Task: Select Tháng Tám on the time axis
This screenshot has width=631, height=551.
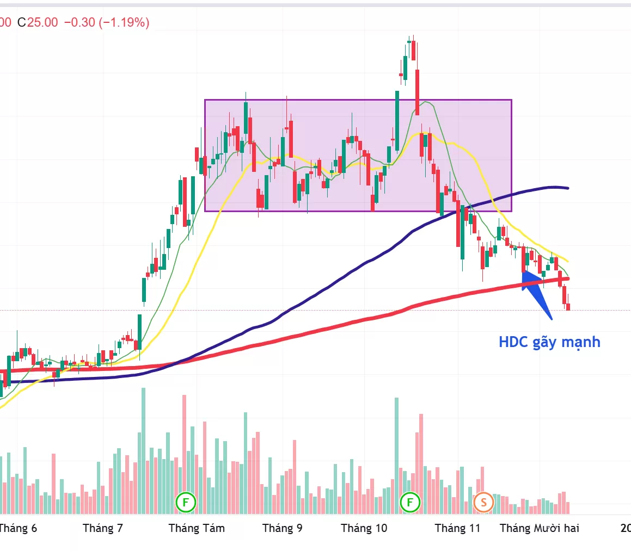Action: tap(197, 528)
